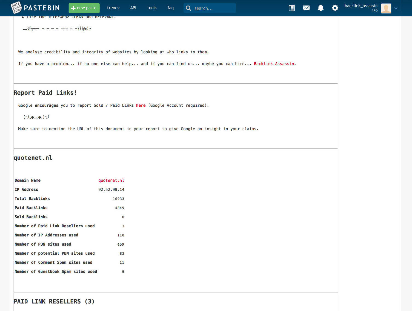This screenshot has width=412, height=311.
Task: Click 'Number of Guestbook Spam sites used' label
Action: point(56,272)
